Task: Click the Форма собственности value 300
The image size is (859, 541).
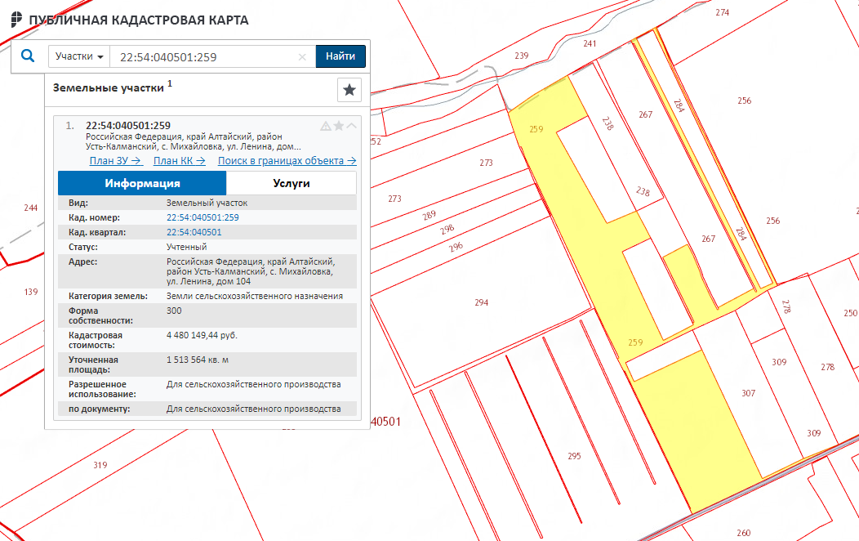Action: pyautogui.click(x=174, y=311)
